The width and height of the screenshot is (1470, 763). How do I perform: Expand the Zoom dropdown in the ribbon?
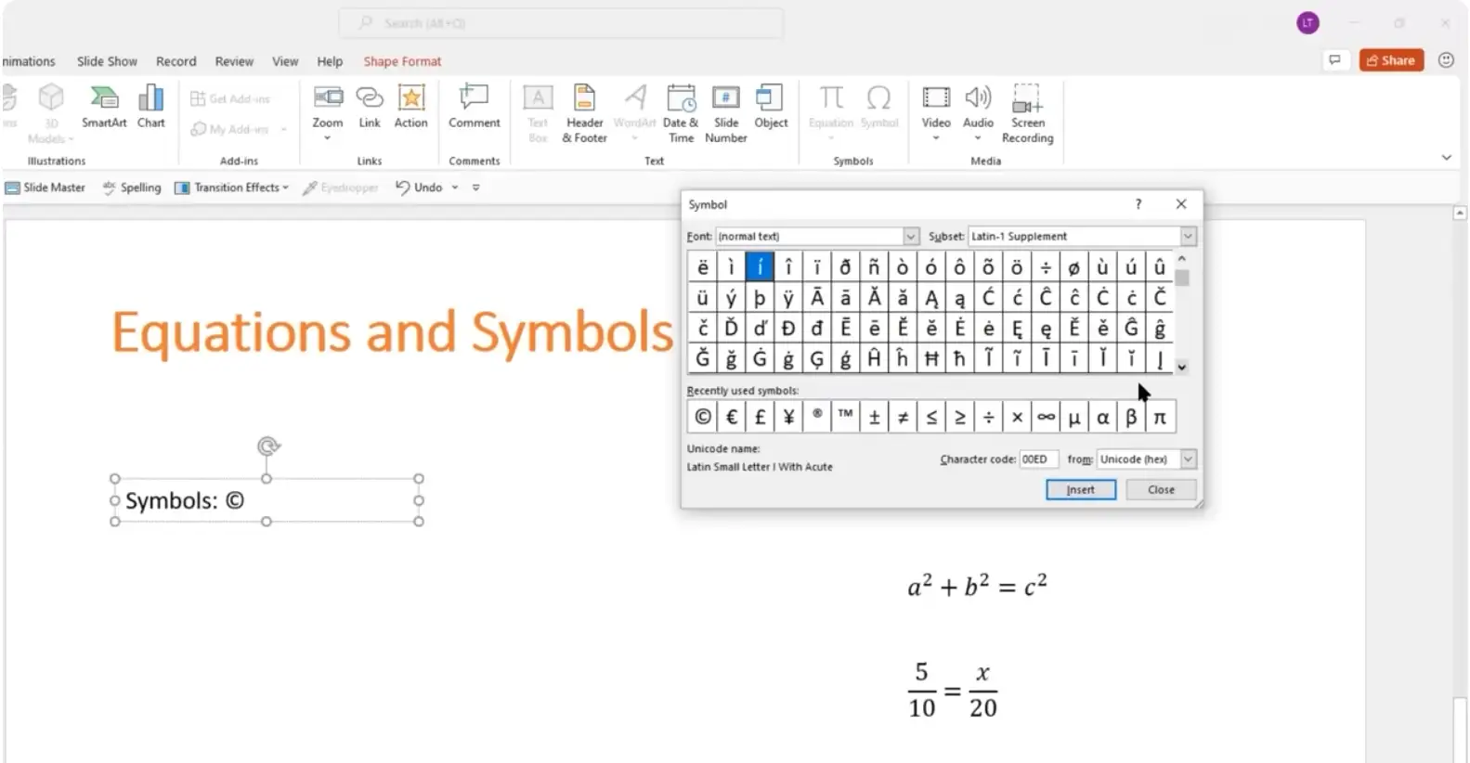click(327, 138)
